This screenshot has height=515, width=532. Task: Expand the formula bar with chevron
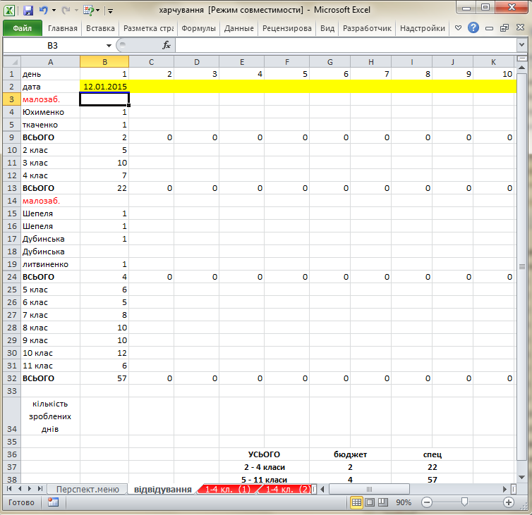(x=522, y=45)
